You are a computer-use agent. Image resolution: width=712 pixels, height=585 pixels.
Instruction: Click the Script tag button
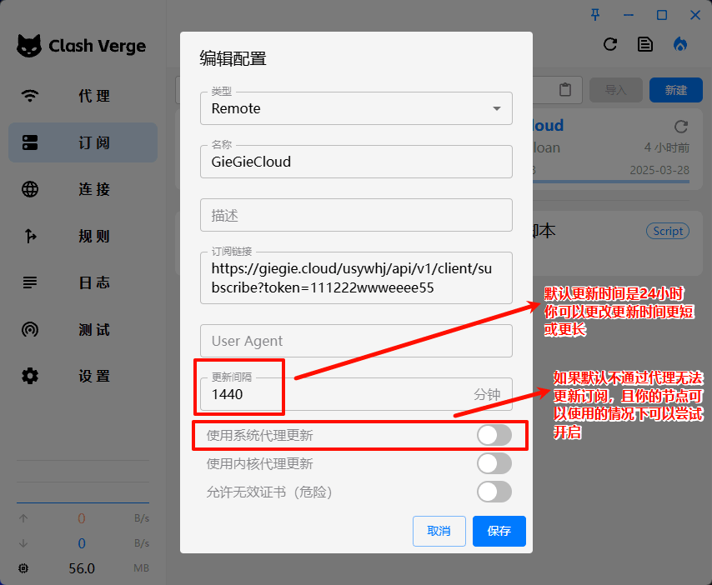pyautogui.click(x=668, y=231)
